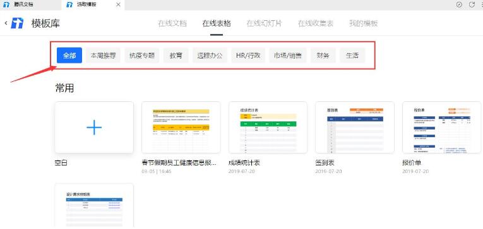The image size is (483, 229).
Task: Go back using the left chevron arrow
Action: click(6, 23)
